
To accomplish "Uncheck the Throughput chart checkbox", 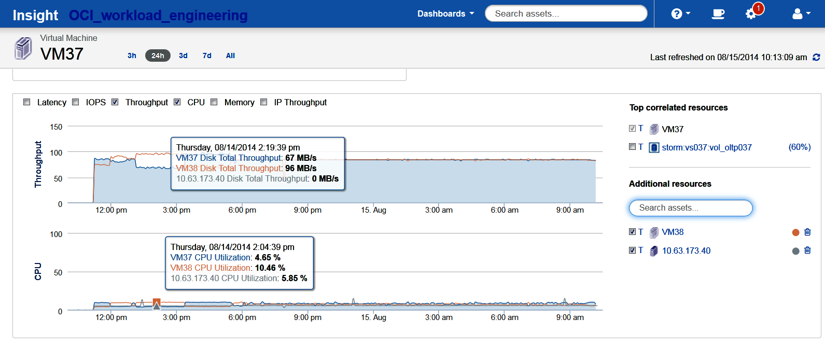I will 115,102.
